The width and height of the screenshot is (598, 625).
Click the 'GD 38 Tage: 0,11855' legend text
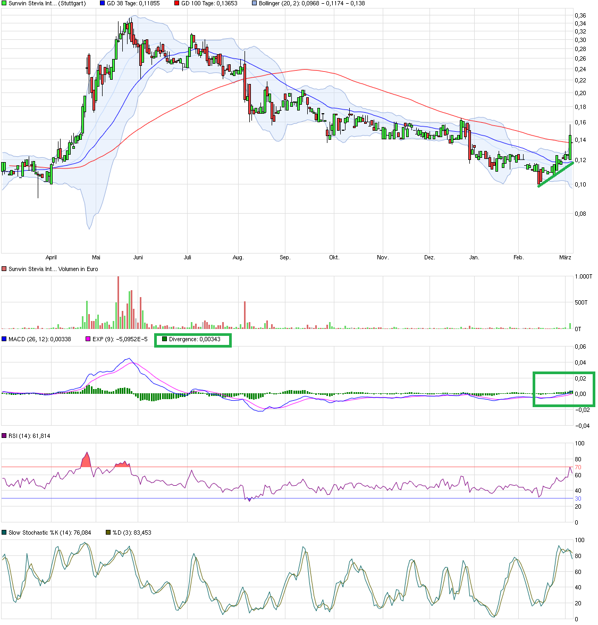point(133,3)
